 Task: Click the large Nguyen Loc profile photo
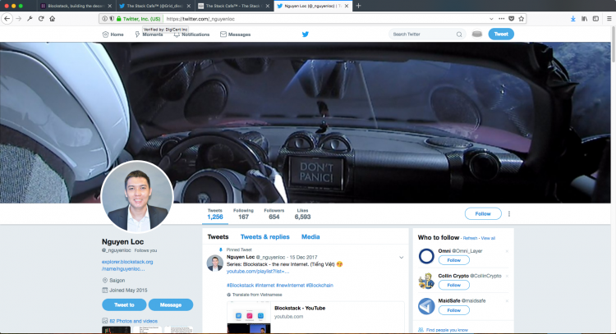tap(137, 197)
